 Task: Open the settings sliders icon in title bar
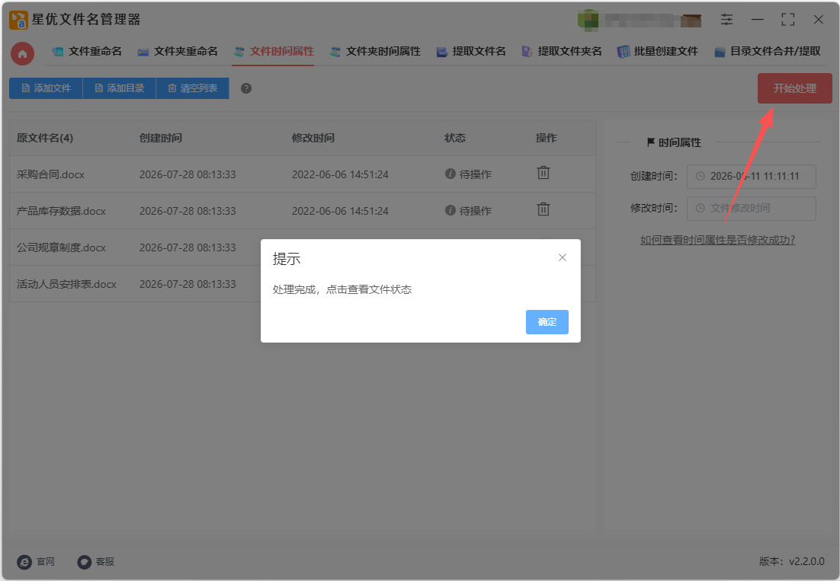point(726,20)
